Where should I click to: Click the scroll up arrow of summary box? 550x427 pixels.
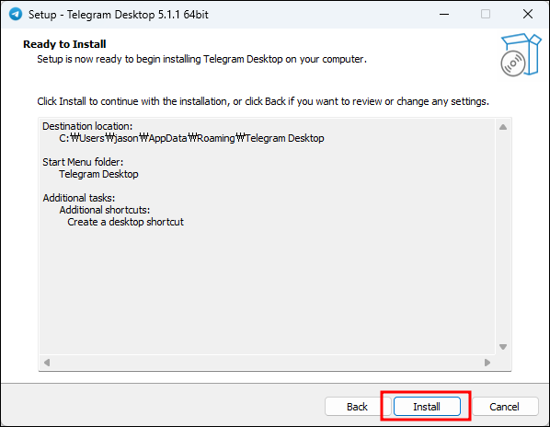pos(503,127)
